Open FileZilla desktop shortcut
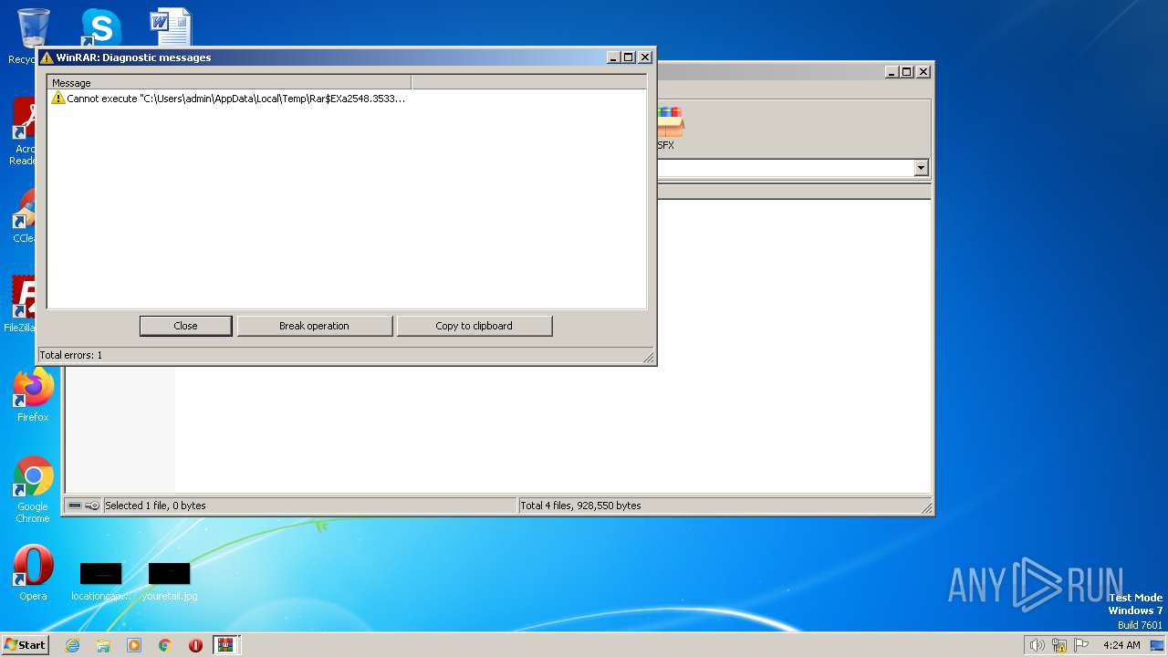This screenshot has width=1168, height=657. (x=22, y=304)
